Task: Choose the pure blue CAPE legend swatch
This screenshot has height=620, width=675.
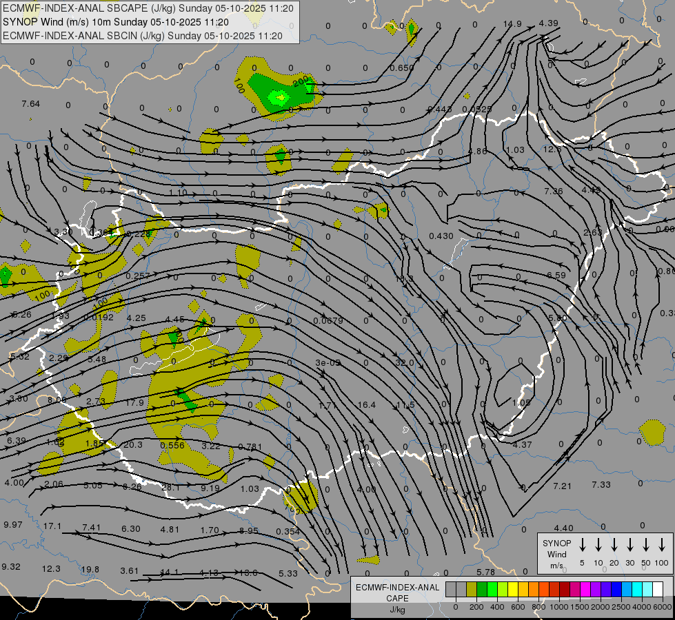Action: point(616,590)
